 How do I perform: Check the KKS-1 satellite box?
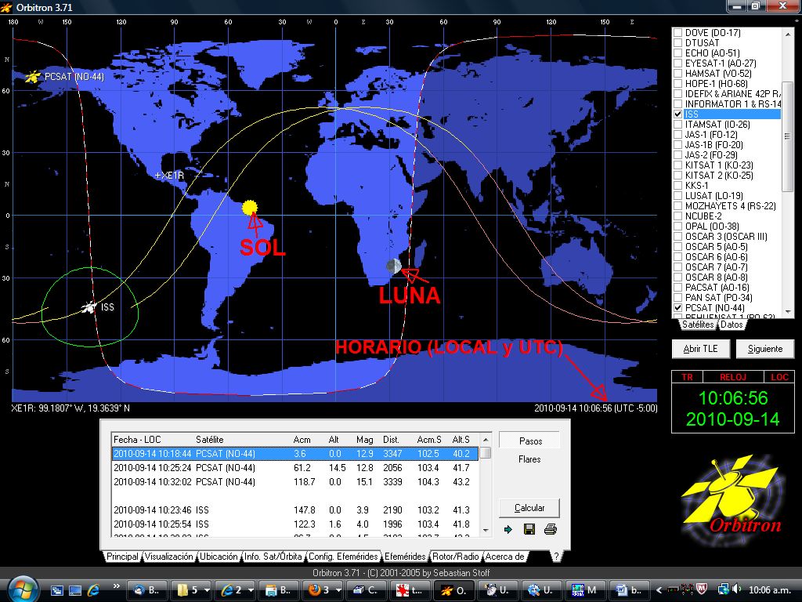pos(677,185)
